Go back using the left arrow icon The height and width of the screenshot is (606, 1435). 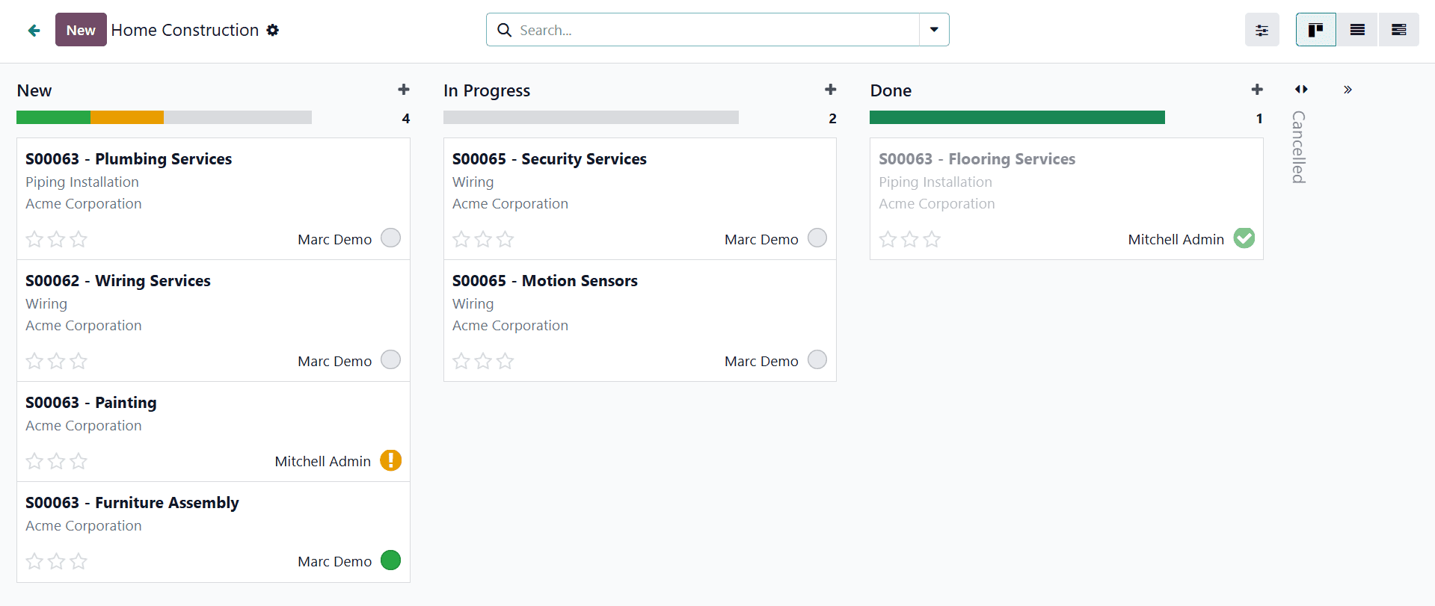point(34,30)
